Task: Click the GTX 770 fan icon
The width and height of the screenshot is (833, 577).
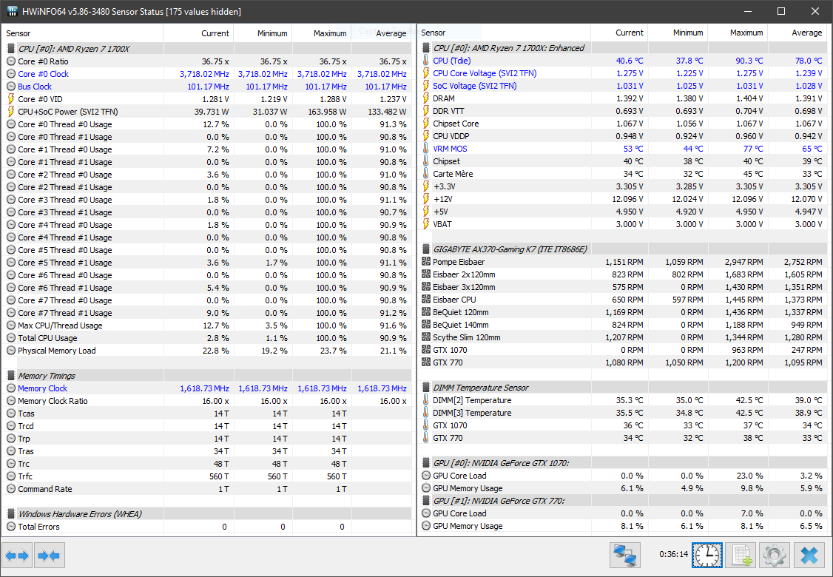Action: point(426,362)
